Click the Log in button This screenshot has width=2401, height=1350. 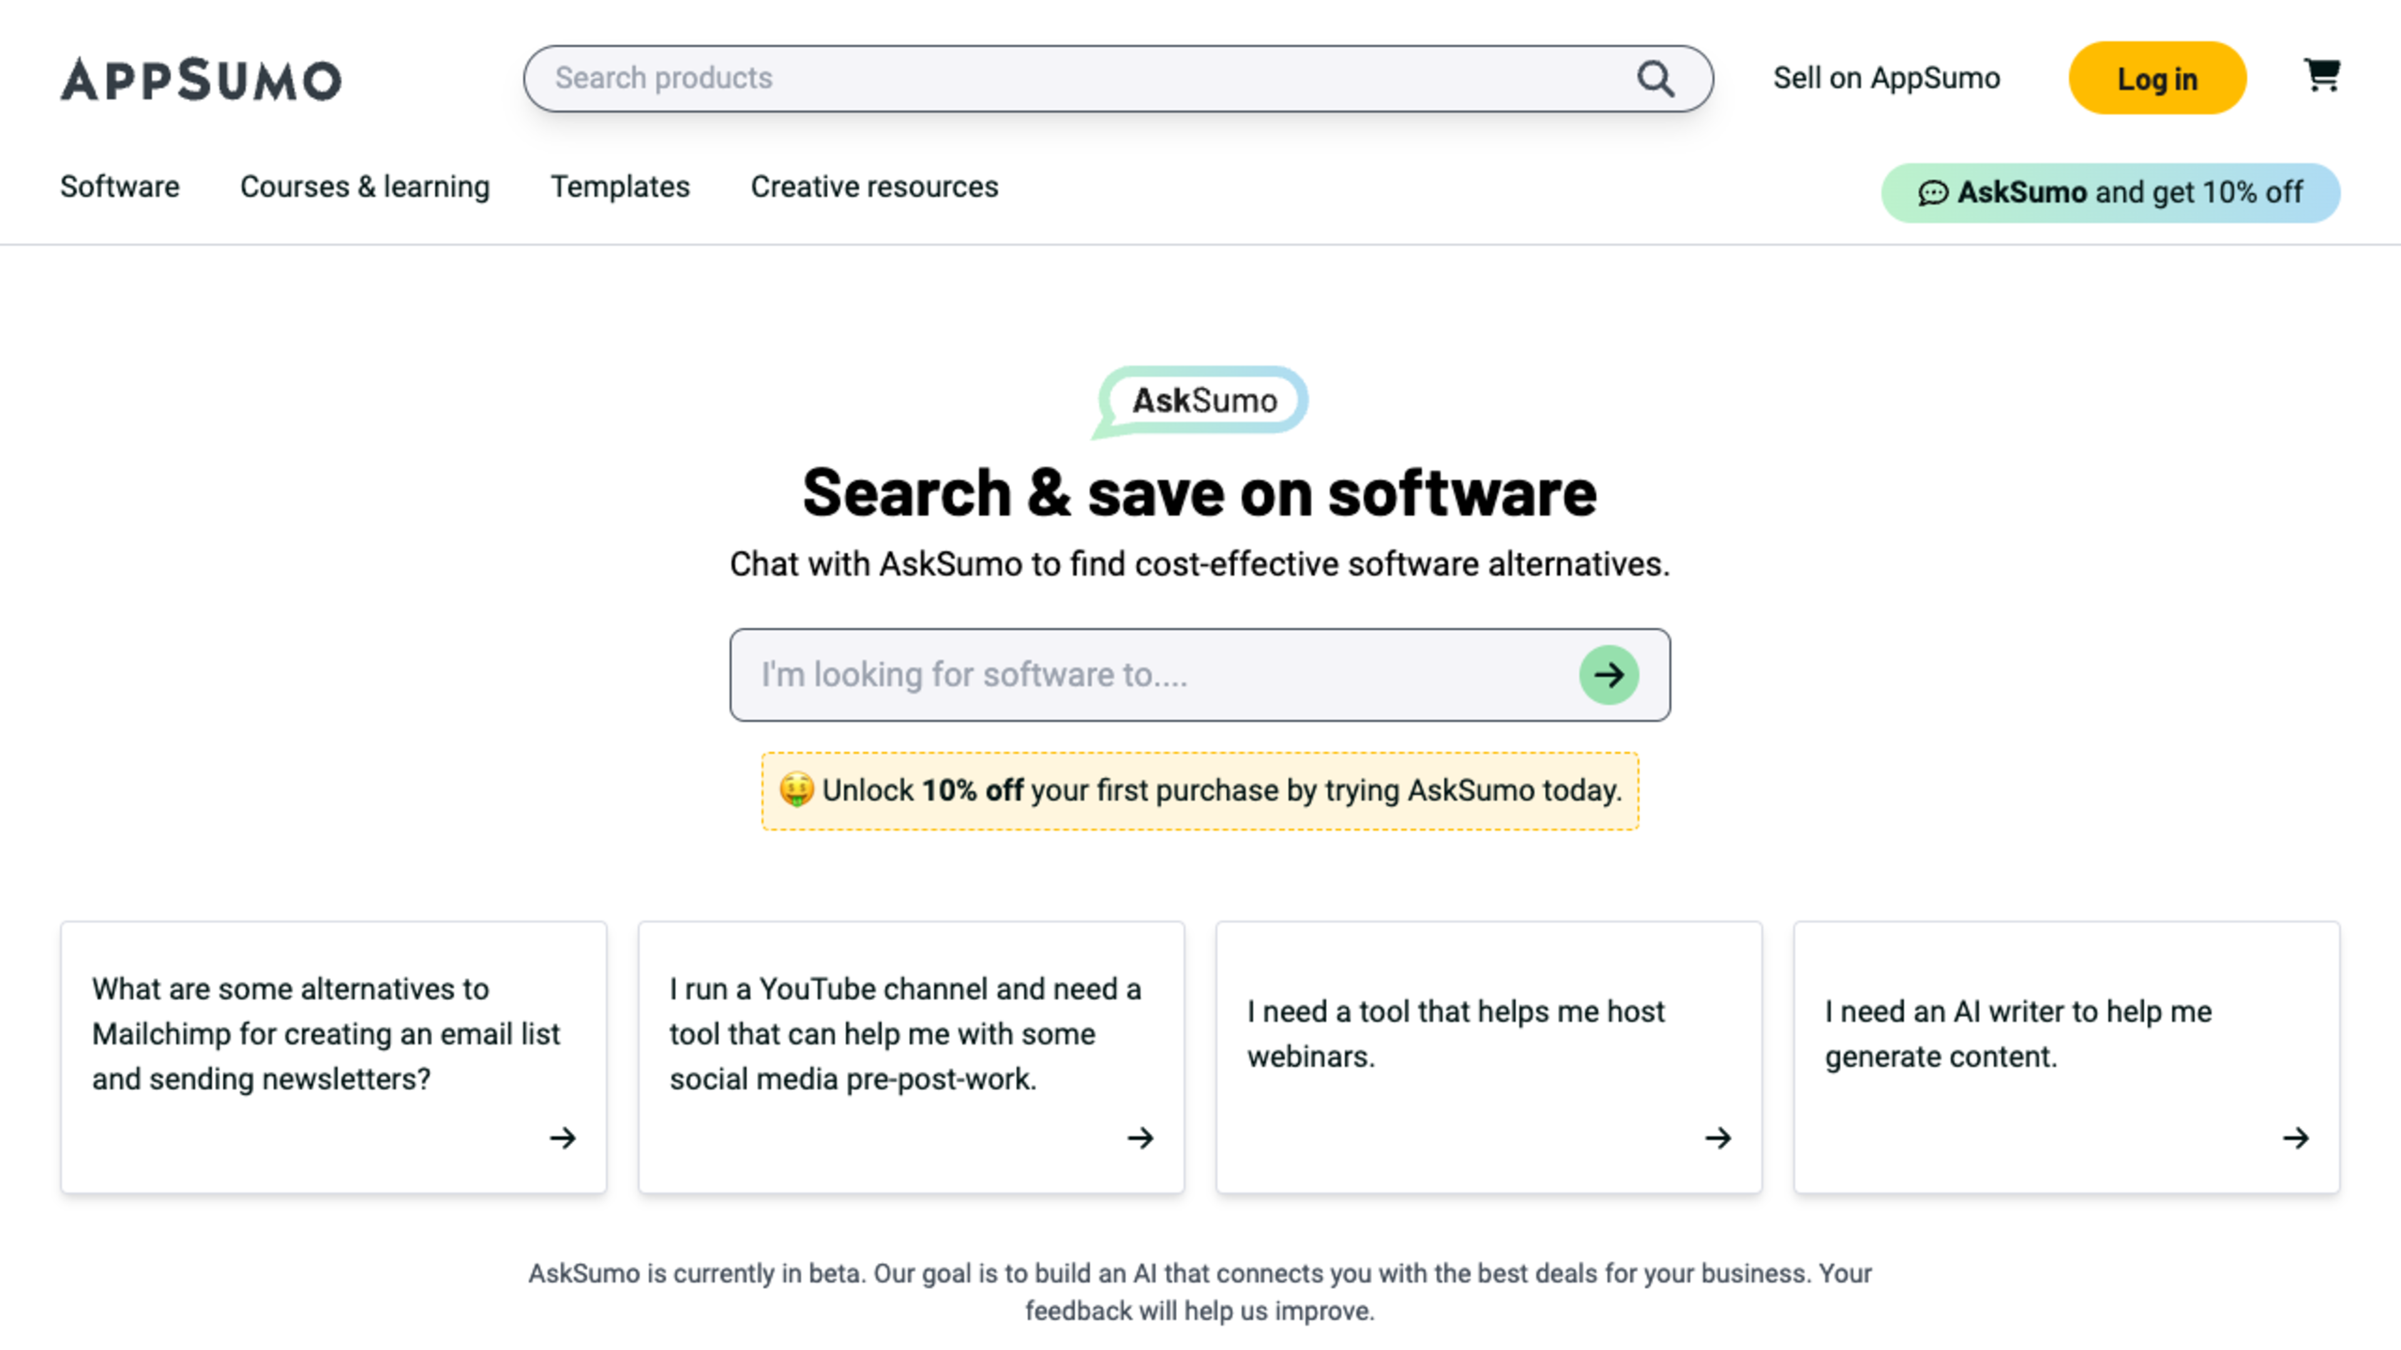[x=2157, y=77]
